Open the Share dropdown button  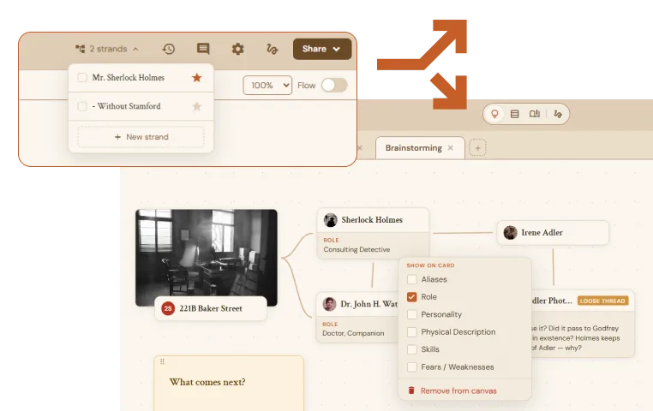pyautogui.click(x=322, y=49)
